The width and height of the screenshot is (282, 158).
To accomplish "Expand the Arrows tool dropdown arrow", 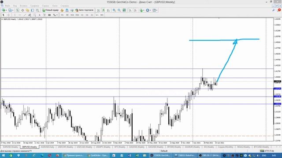I will coord(57,15).
